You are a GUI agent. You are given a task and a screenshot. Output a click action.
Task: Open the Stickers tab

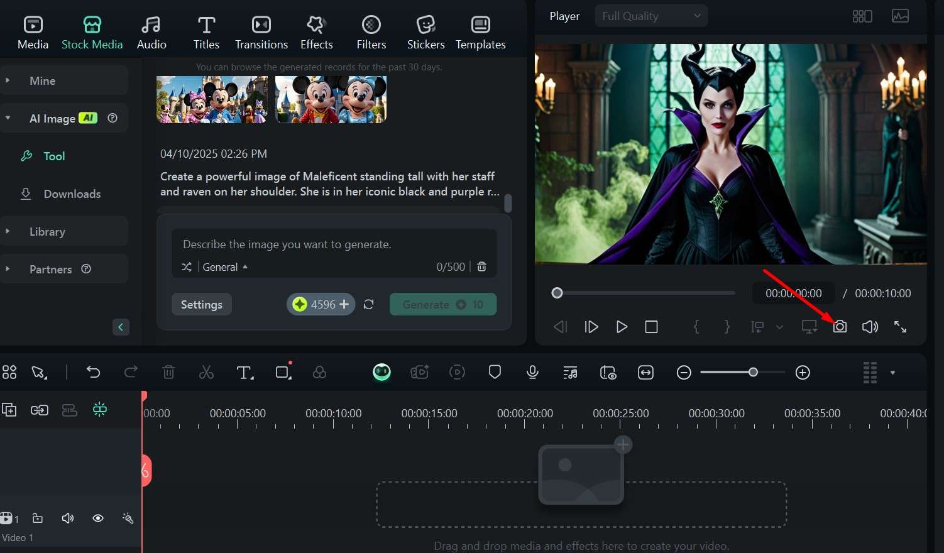point(426,33)
